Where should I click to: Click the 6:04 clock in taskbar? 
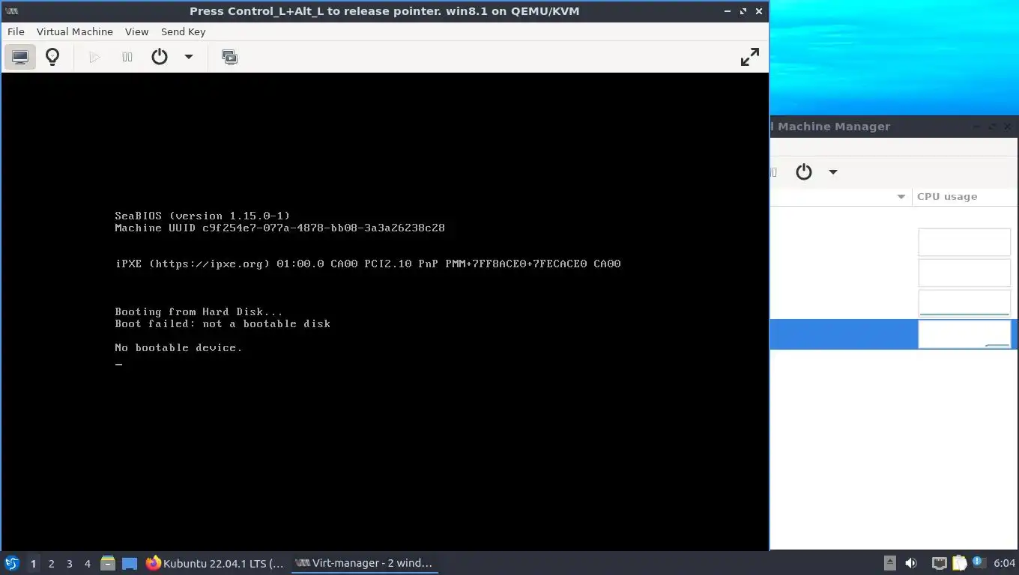click(1004, 563)
